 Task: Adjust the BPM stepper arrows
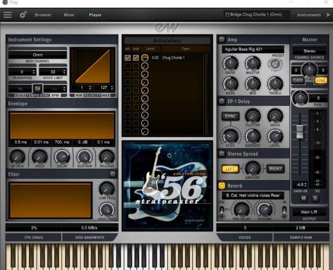click(64, 88)
